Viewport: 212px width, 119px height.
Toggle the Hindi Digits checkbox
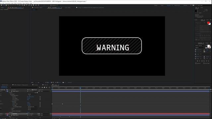click(x=204, y=63)
